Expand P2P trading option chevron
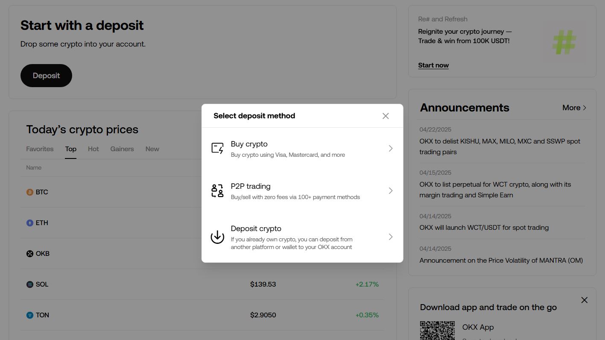Image resolution: width=605 pixels, height=340 pixels. tap(391, 191)
